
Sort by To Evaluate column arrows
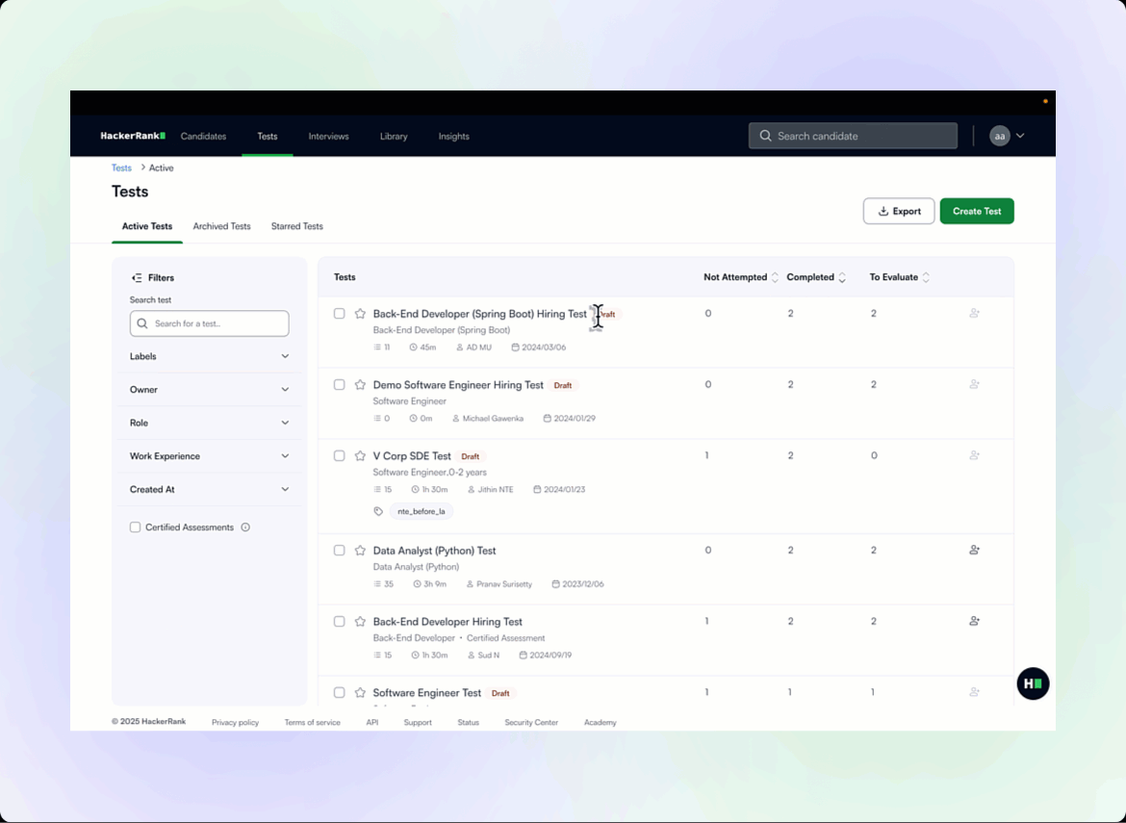tap(927, 277)
